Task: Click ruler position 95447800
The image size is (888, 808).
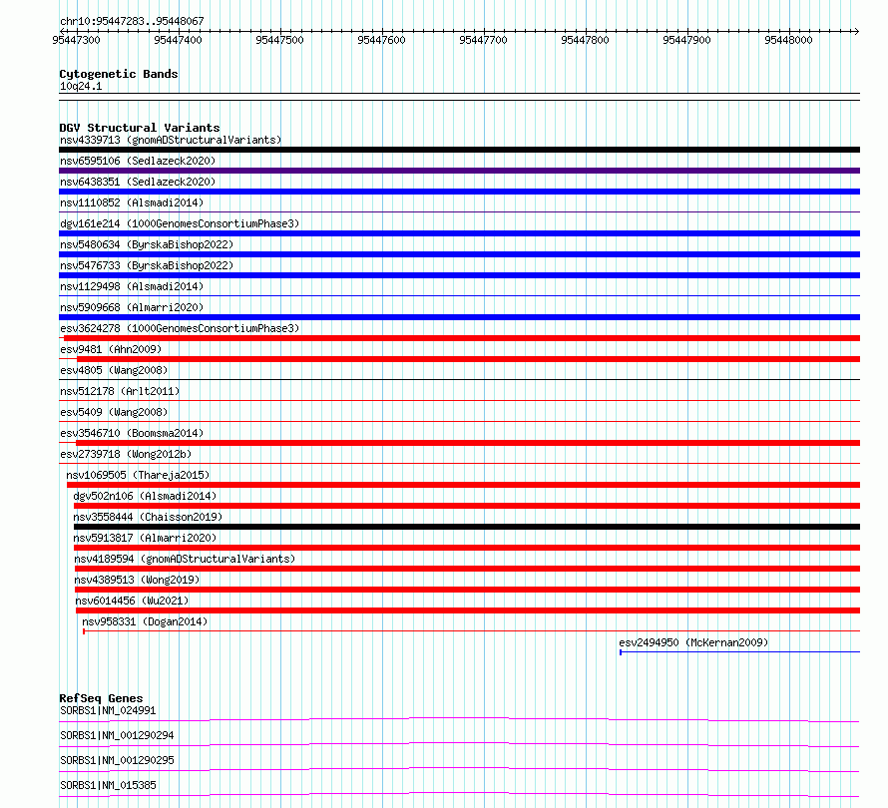Action: [585, 40]
